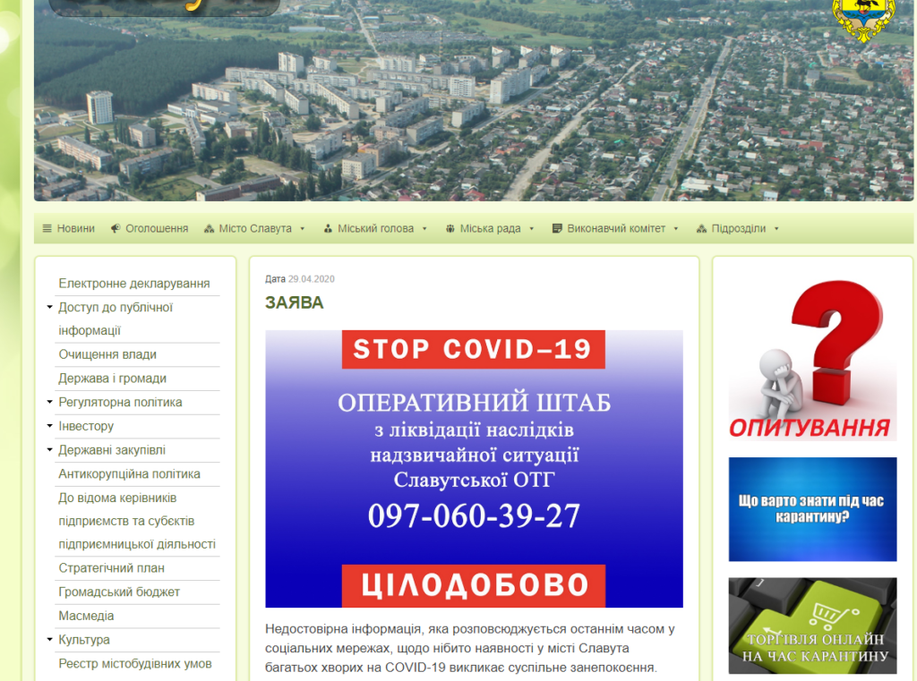The width and height of the screenshot is (917, 681).
Task: Click the person icon beside Міський голова
Action: tap(329, 229)
